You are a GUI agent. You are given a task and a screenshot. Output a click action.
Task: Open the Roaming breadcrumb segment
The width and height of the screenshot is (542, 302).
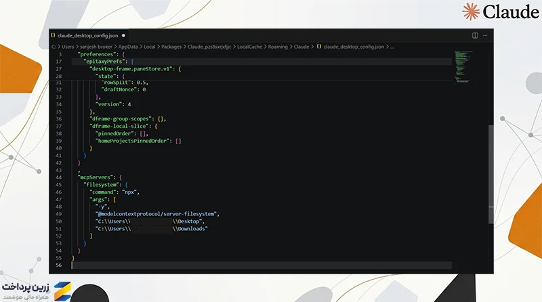[278, 47]
